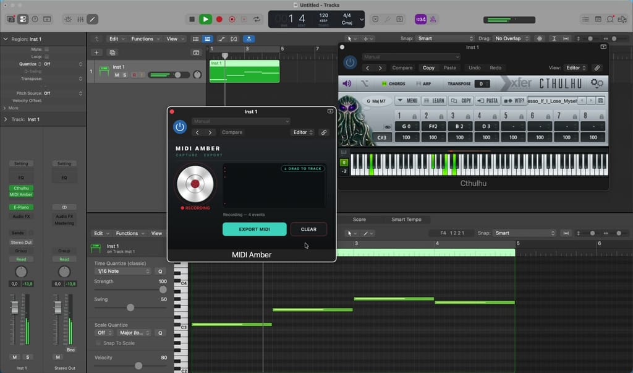The height and width of the screenshot is (373, 633).
Task: Toggle ARP module in Cthulhu
Action: click(423, 84)
